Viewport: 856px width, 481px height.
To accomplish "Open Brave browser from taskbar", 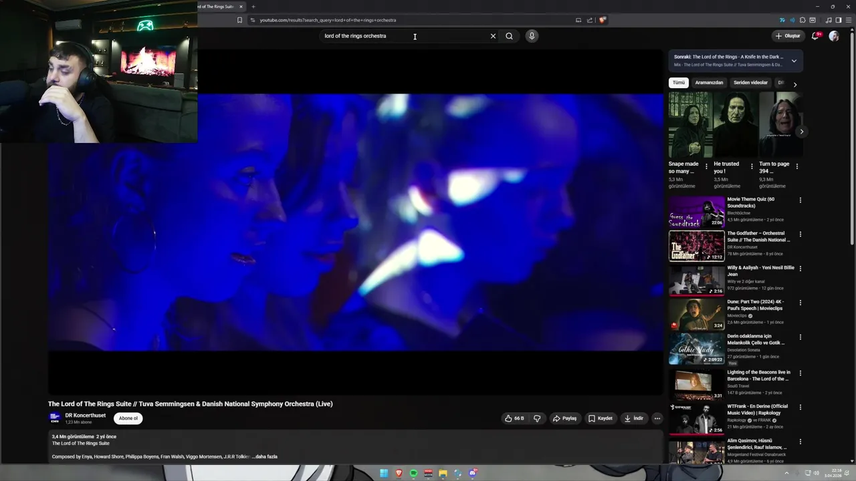I will [399, 474].
